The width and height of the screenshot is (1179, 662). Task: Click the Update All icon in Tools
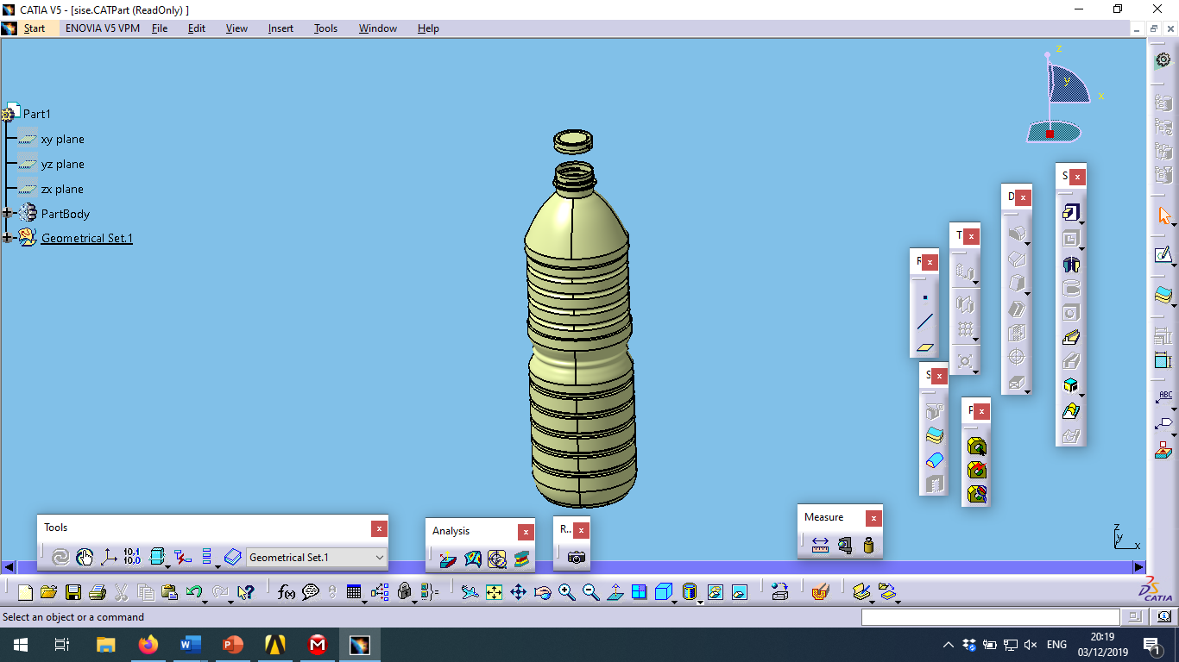click(x=60, y=558)
